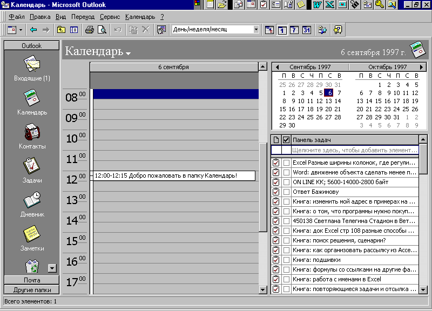Open the deleted items recycle bin shortcut

click(32, 266)
